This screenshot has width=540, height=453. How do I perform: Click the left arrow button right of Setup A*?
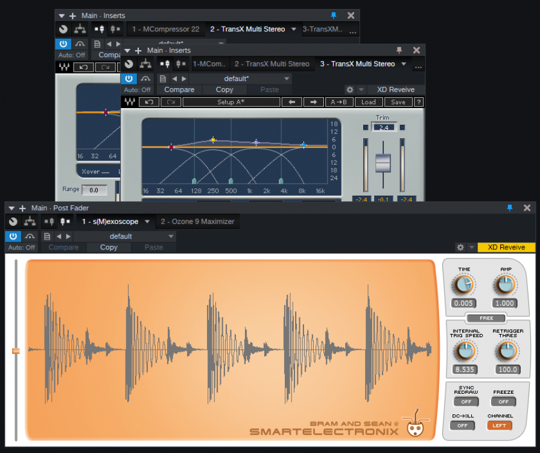pyautogui.click(x=291, y=102)
